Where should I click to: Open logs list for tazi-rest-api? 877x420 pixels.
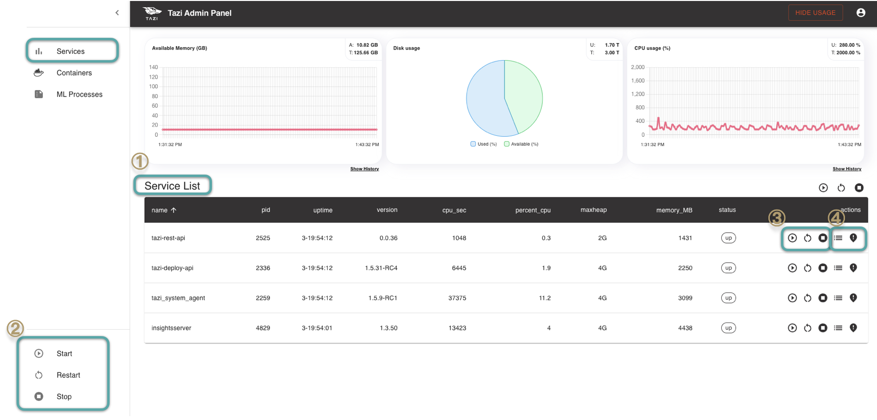pos(838,238)
